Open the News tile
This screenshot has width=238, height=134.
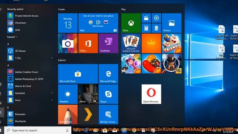[x=88, y=94]
